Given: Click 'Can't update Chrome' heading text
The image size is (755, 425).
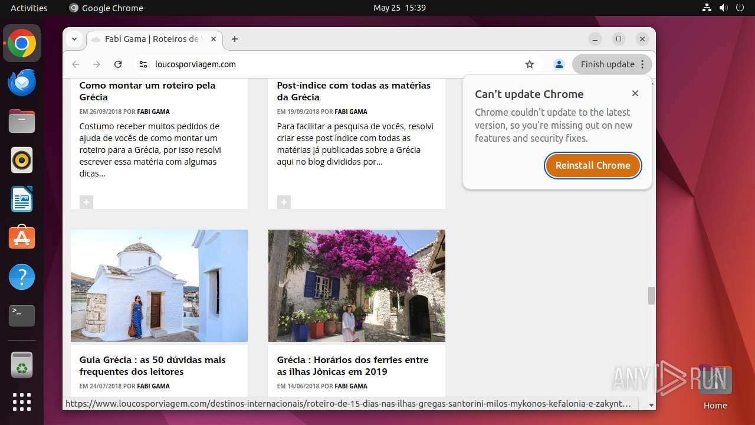Looking at the screenshot, I should [529, 94].
